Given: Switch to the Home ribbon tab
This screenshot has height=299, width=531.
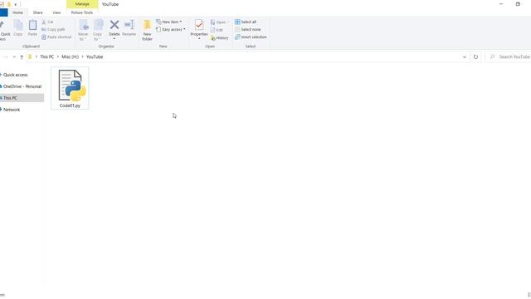Looking at the screenshot, I should click(x=17, y=12).
